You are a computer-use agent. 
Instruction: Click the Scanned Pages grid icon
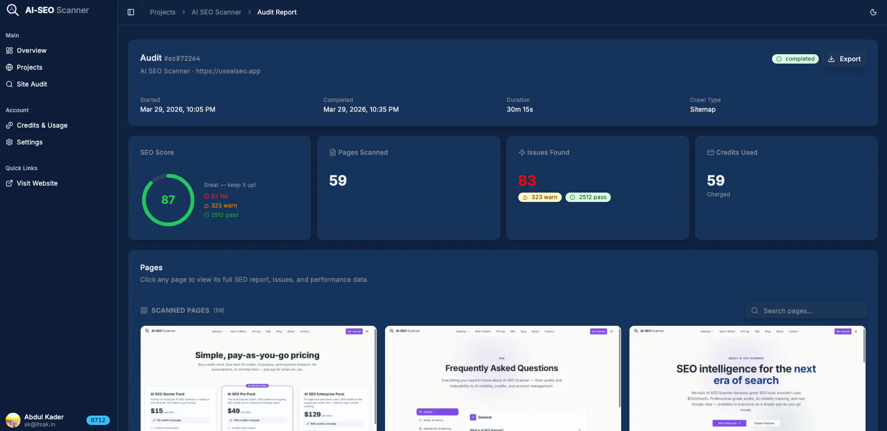click(x=144, y=310)
